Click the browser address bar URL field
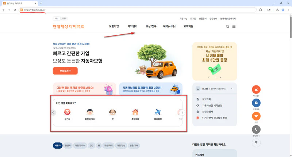The height and width of the screenshot is (157, 292). (138, 10)
